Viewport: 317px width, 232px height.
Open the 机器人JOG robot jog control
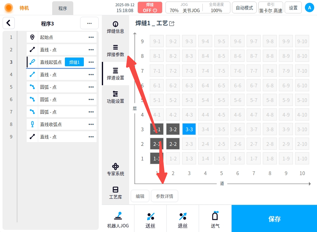click(118, 220)
